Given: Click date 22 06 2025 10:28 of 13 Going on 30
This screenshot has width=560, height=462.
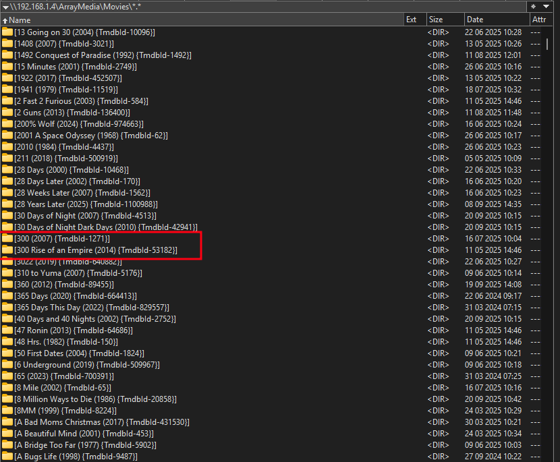Looking at the screenshot, I should tap(493, 32).
